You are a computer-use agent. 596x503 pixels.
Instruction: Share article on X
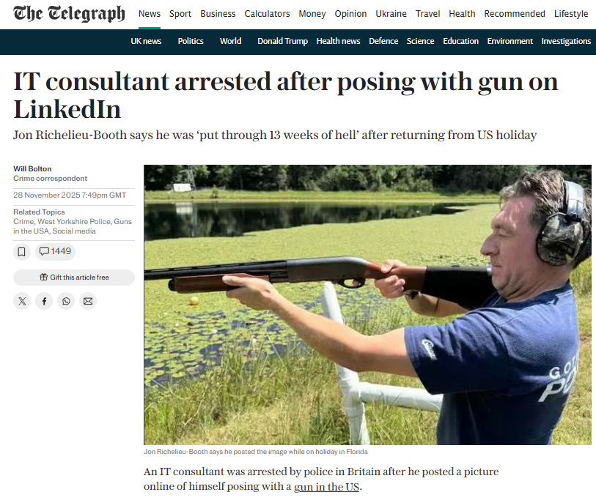click(x=22, y=301)
